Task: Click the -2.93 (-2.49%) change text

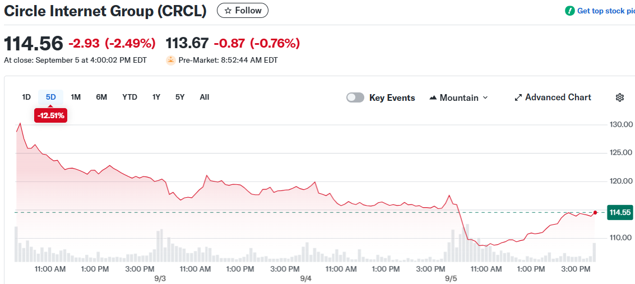Action: (112, 43)
